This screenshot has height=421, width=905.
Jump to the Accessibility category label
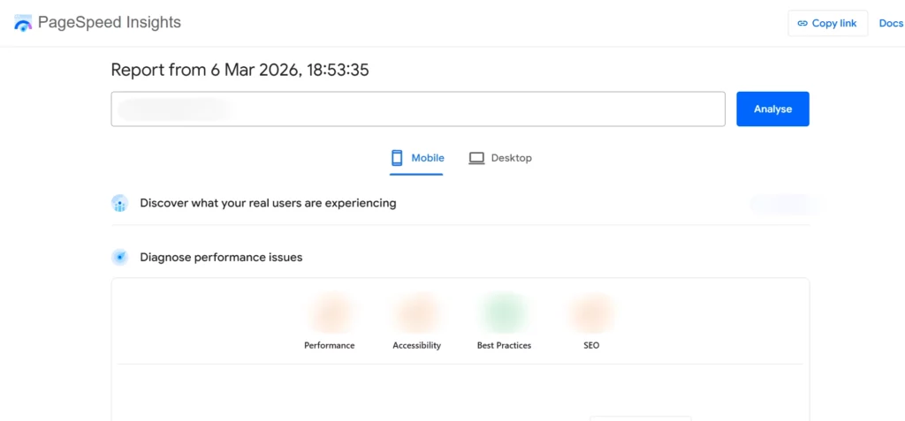[416, 345]
